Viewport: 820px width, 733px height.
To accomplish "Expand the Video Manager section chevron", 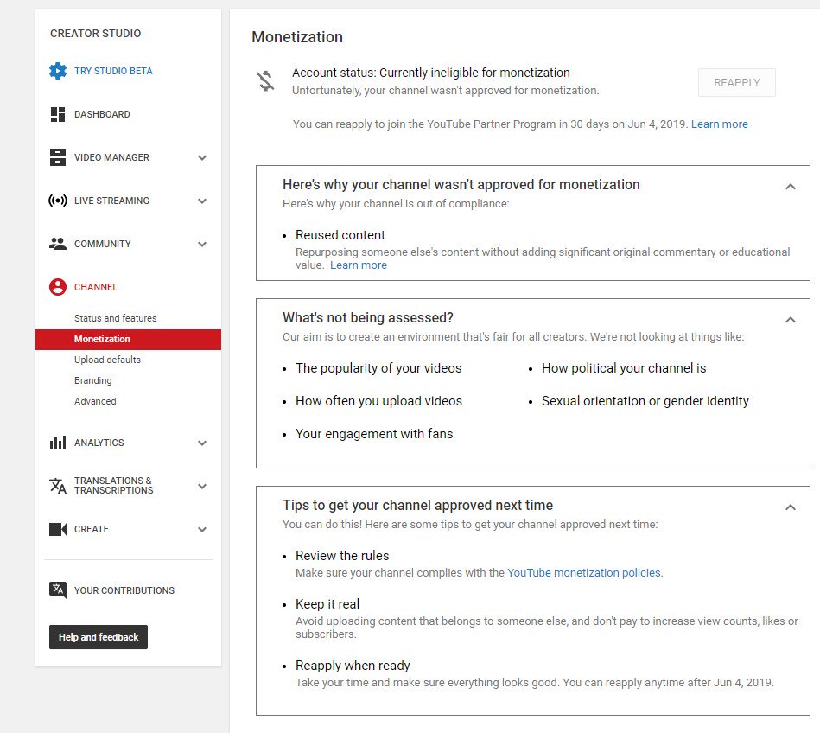I will [202, 157].
